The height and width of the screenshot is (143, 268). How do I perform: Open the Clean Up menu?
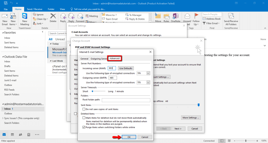40,19
